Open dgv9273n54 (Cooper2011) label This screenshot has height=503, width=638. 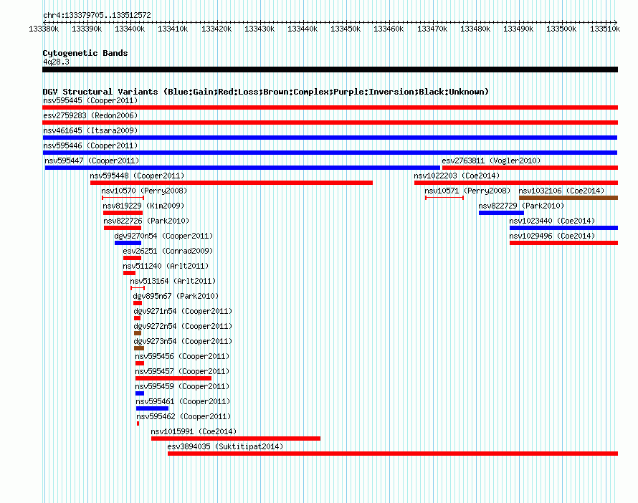tap(183, 341)
